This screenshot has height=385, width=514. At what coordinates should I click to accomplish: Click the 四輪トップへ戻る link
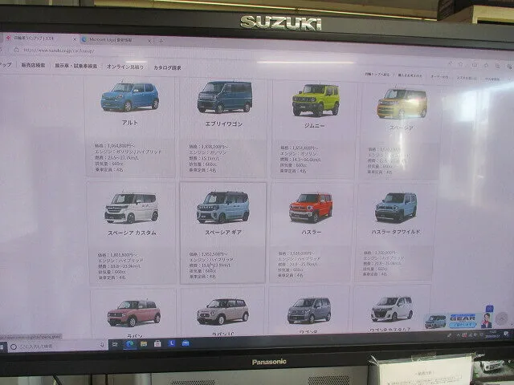click(377, 75)
